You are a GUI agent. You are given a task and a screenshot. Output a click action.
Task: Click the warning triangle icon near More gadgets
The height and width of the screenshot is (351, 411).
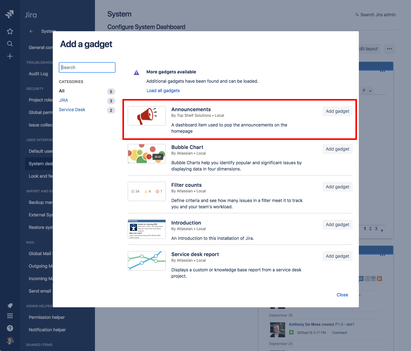point(136,73)
